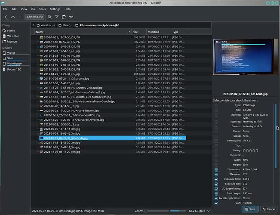Open the Search magnifier tool
The image size is (280, 215).
click(x=49, y=17)
